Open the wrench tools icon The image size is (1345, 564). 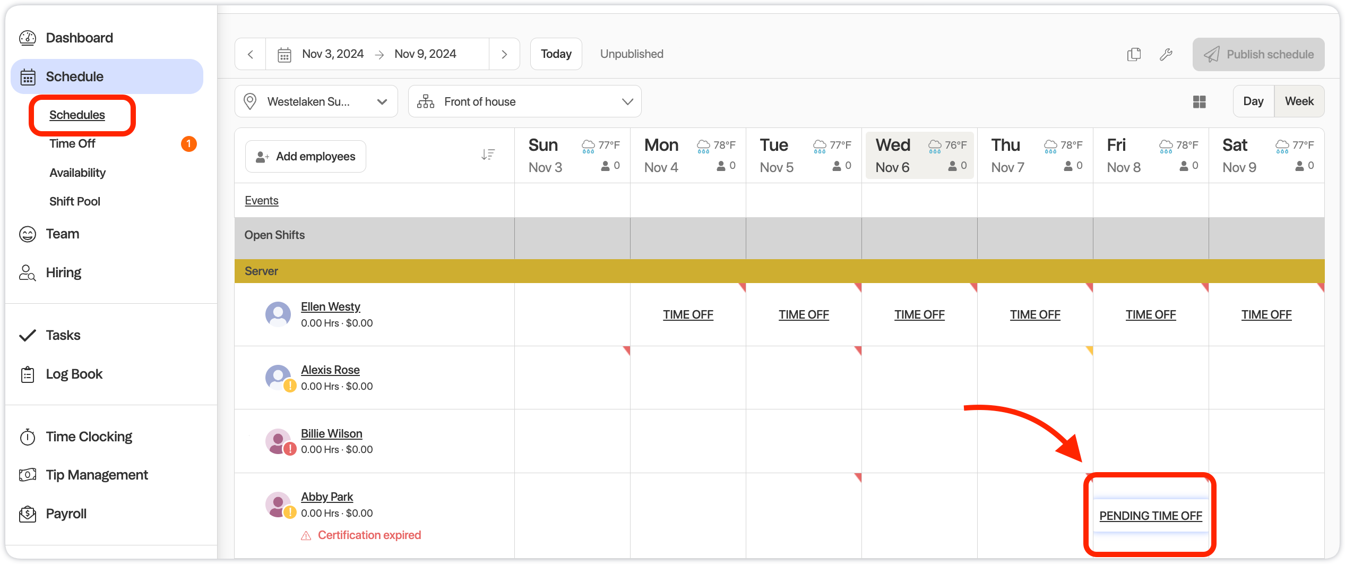coord(1166,54)
